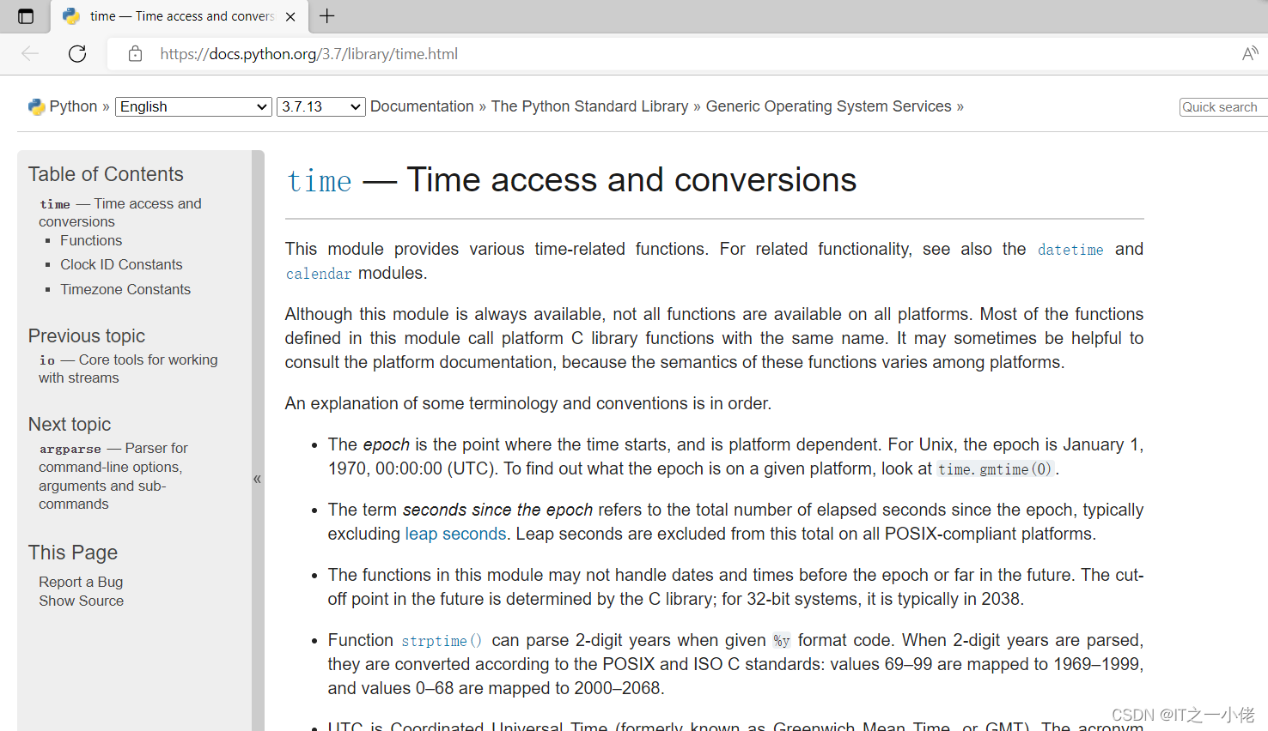Click the Table of Contents heading

106,174
